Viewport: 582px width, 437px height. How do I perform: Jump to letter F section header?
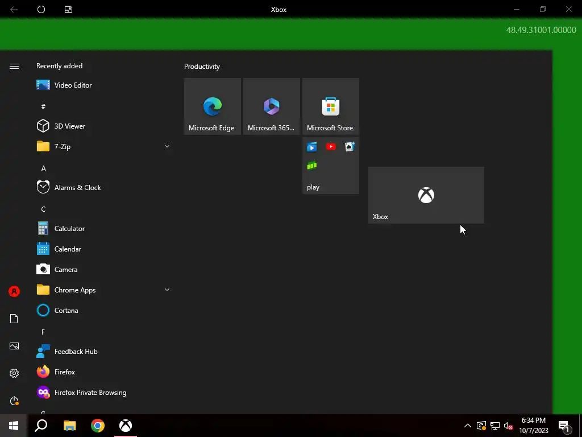click(43, 332)
